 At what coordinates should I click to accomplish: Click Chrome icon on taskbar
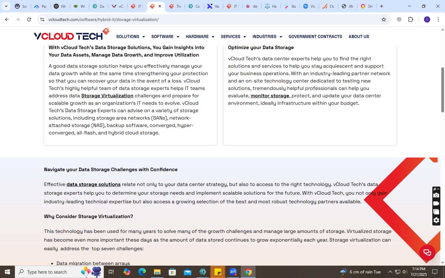click(248, 272)
